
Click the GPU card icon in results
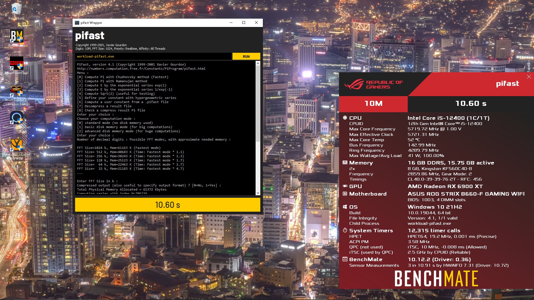click(x=345, y=186)
